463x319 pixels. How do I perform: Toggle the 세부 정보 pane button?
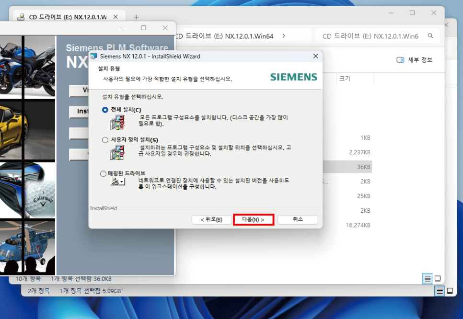coord(414,60)
